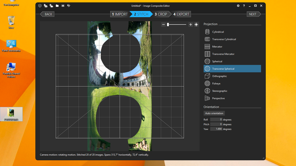The image size is (296, 166).
Task: Select Parallels Shared Folders desktop icon
Action: (11, 70)
